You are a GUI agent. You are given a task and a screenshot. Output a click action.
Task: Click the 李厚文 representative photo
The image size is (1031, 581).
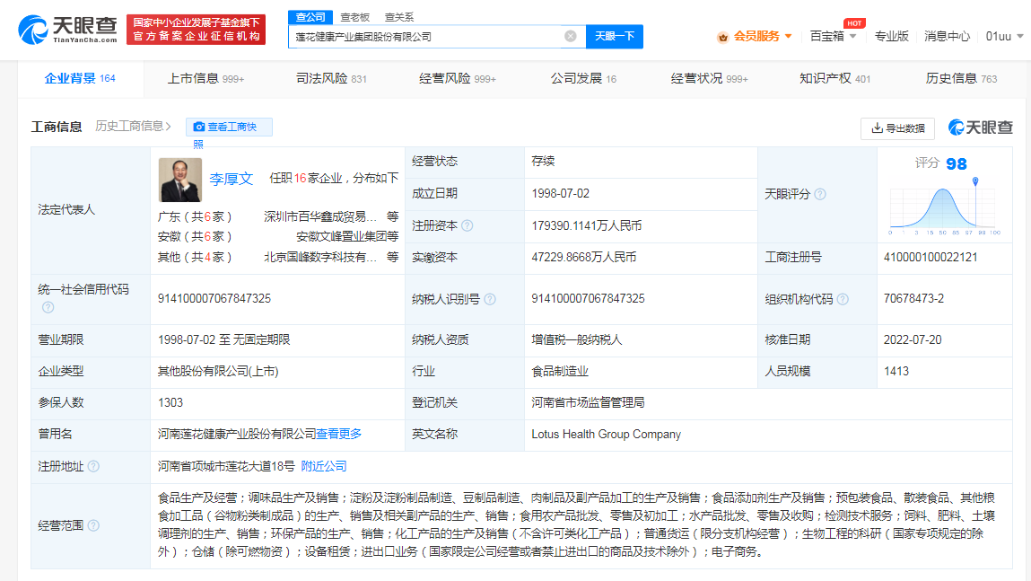point(179,180)
